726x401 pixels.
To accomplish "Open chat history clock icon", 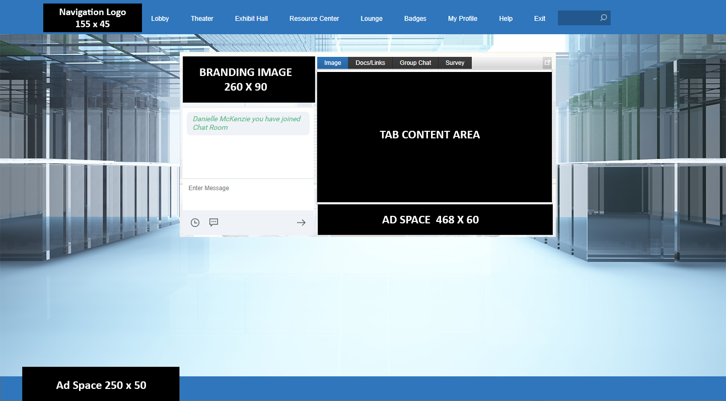I will tap(195, 222).
